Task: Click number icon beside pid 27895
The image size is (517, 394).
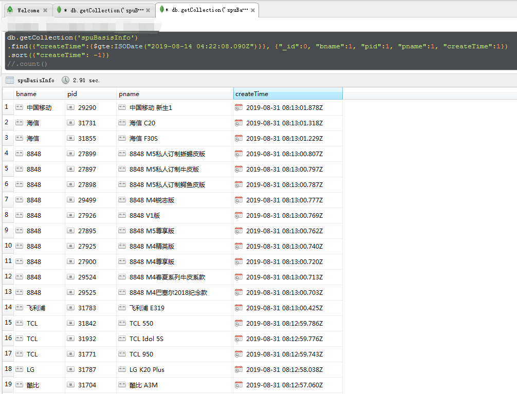Action: tap(70, 231)
